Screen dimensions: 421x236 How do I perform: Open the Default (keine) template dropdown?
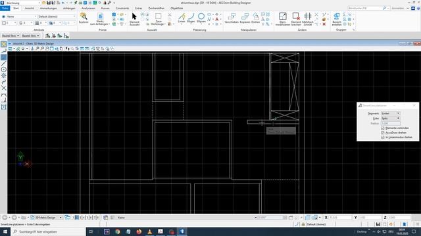click(x=57, y=16)
